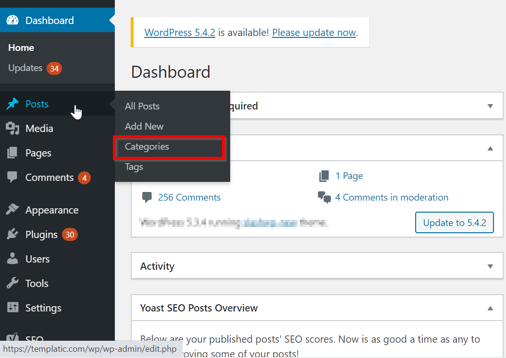Screen dimensions: 506x358
Task: Click the Posts pushpin icon
Action: [x=12, y=104]
